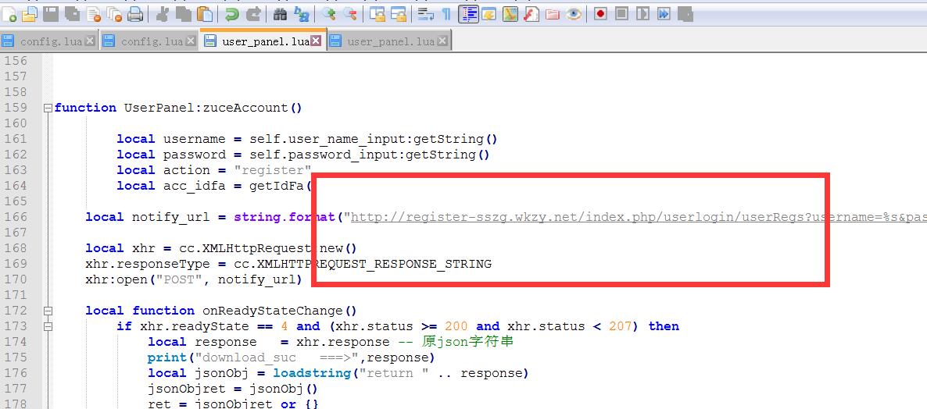The image size is (927, 409).
Task: Switch to the rightmost user_panel.lua tab
Action: click(390, 41)
